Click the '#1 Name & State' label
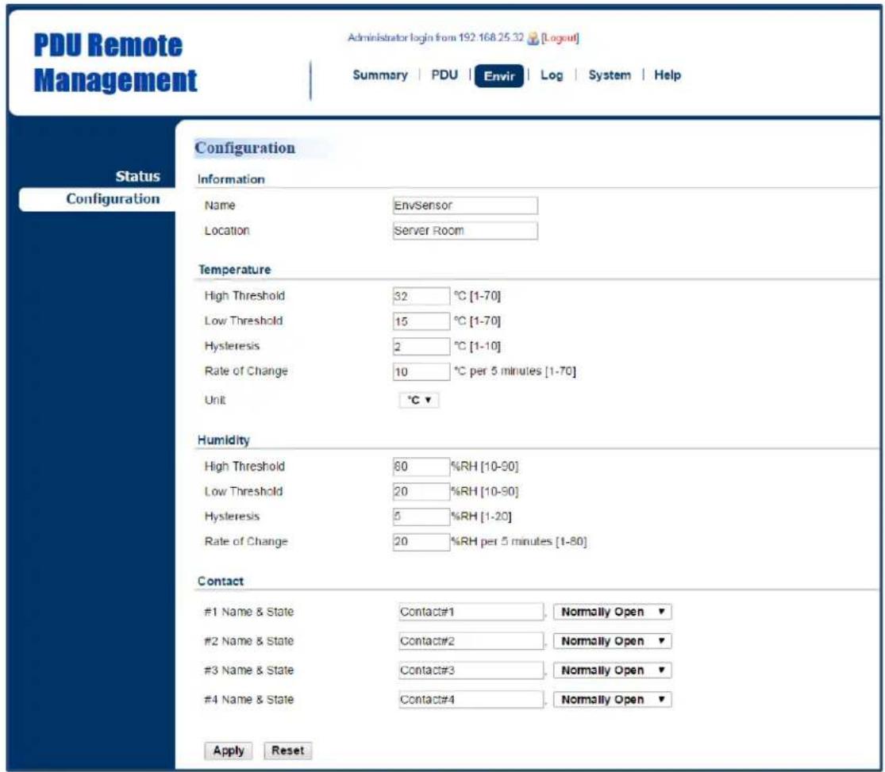The image size is (885, 772). point(249,612)
